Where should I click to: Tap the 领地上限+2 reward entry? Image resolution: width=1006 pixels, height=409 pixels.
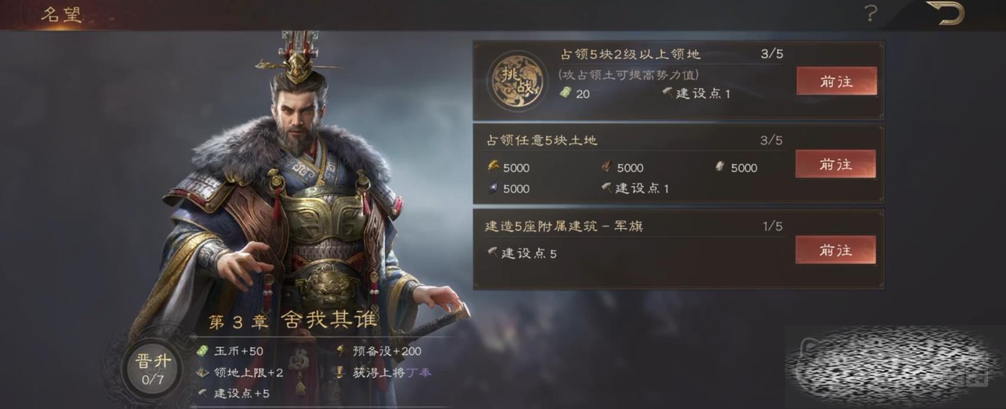[x=240, y=373]
